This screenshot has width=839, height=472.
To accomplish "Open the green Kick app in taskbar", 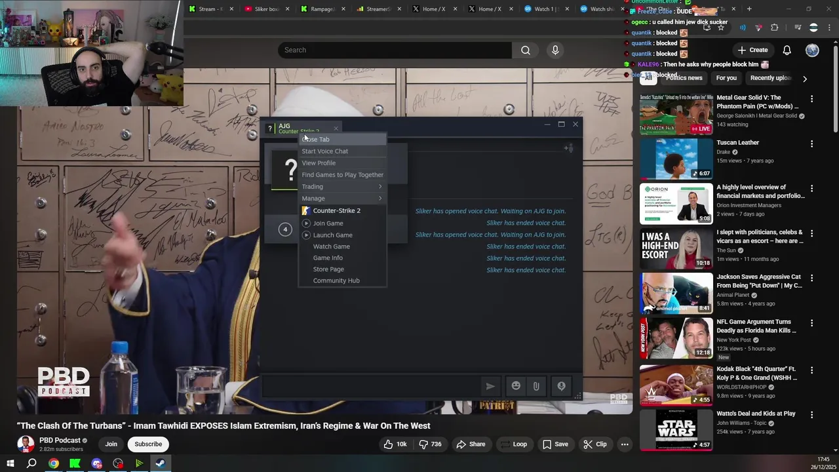I will [75, 463].
